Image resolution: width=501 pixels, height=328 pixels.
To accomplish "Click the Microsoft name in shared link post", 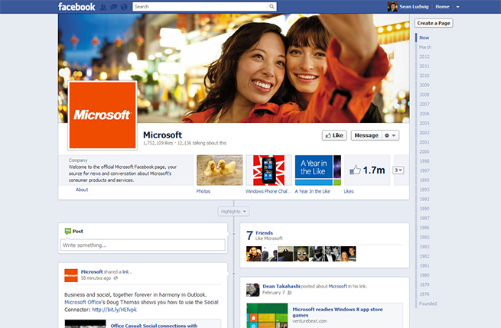I will [92, 271].
